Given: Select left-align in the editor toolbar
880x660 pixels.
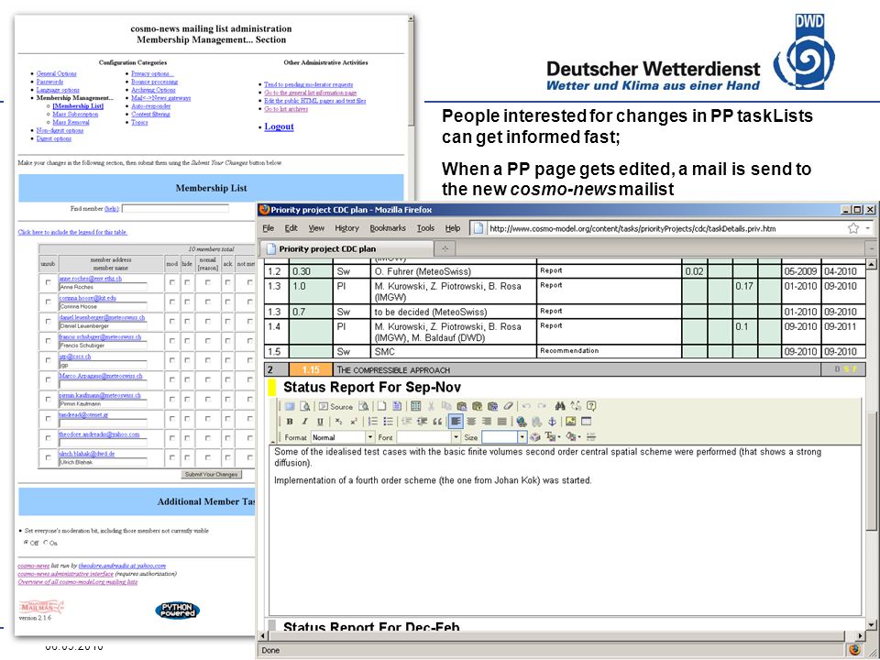Looking at the screenshot, I should (456, 422).
